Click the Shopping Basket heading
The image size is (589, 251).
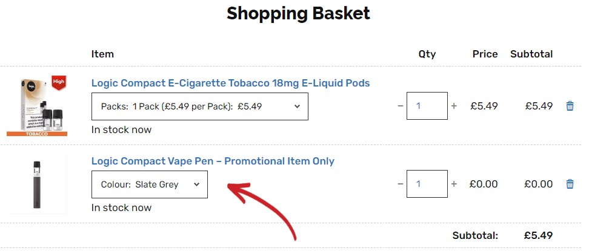(x=298, y=13)
